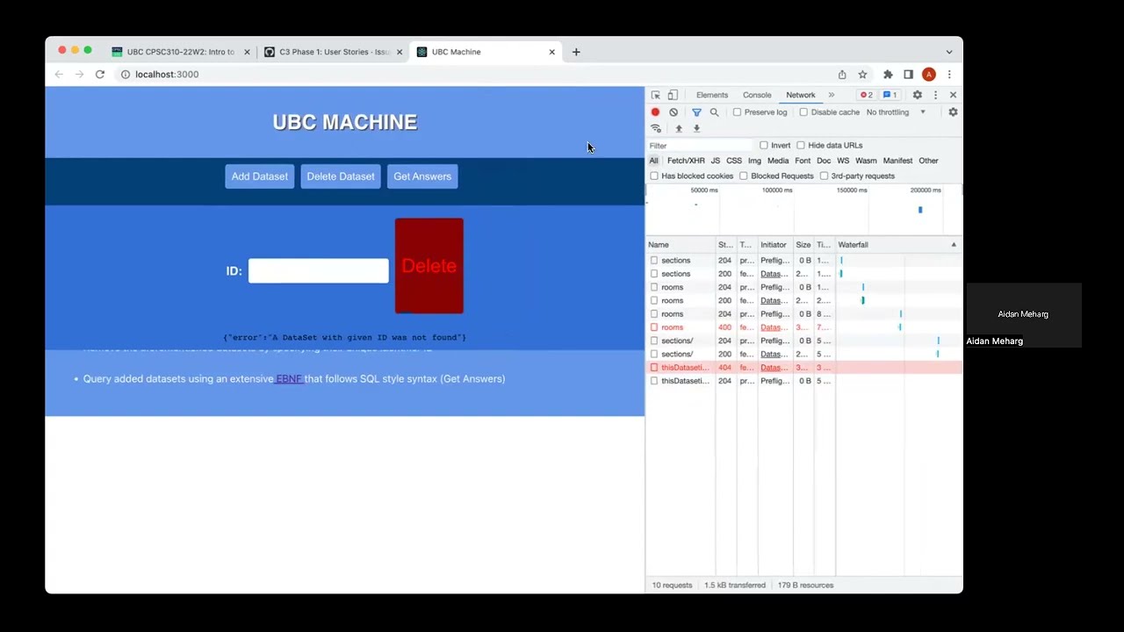Image resolution: width=1124 pixels, height=632 pixels.
Task: Filter requests by Manifest type
Action: click(x=897, y=161)
